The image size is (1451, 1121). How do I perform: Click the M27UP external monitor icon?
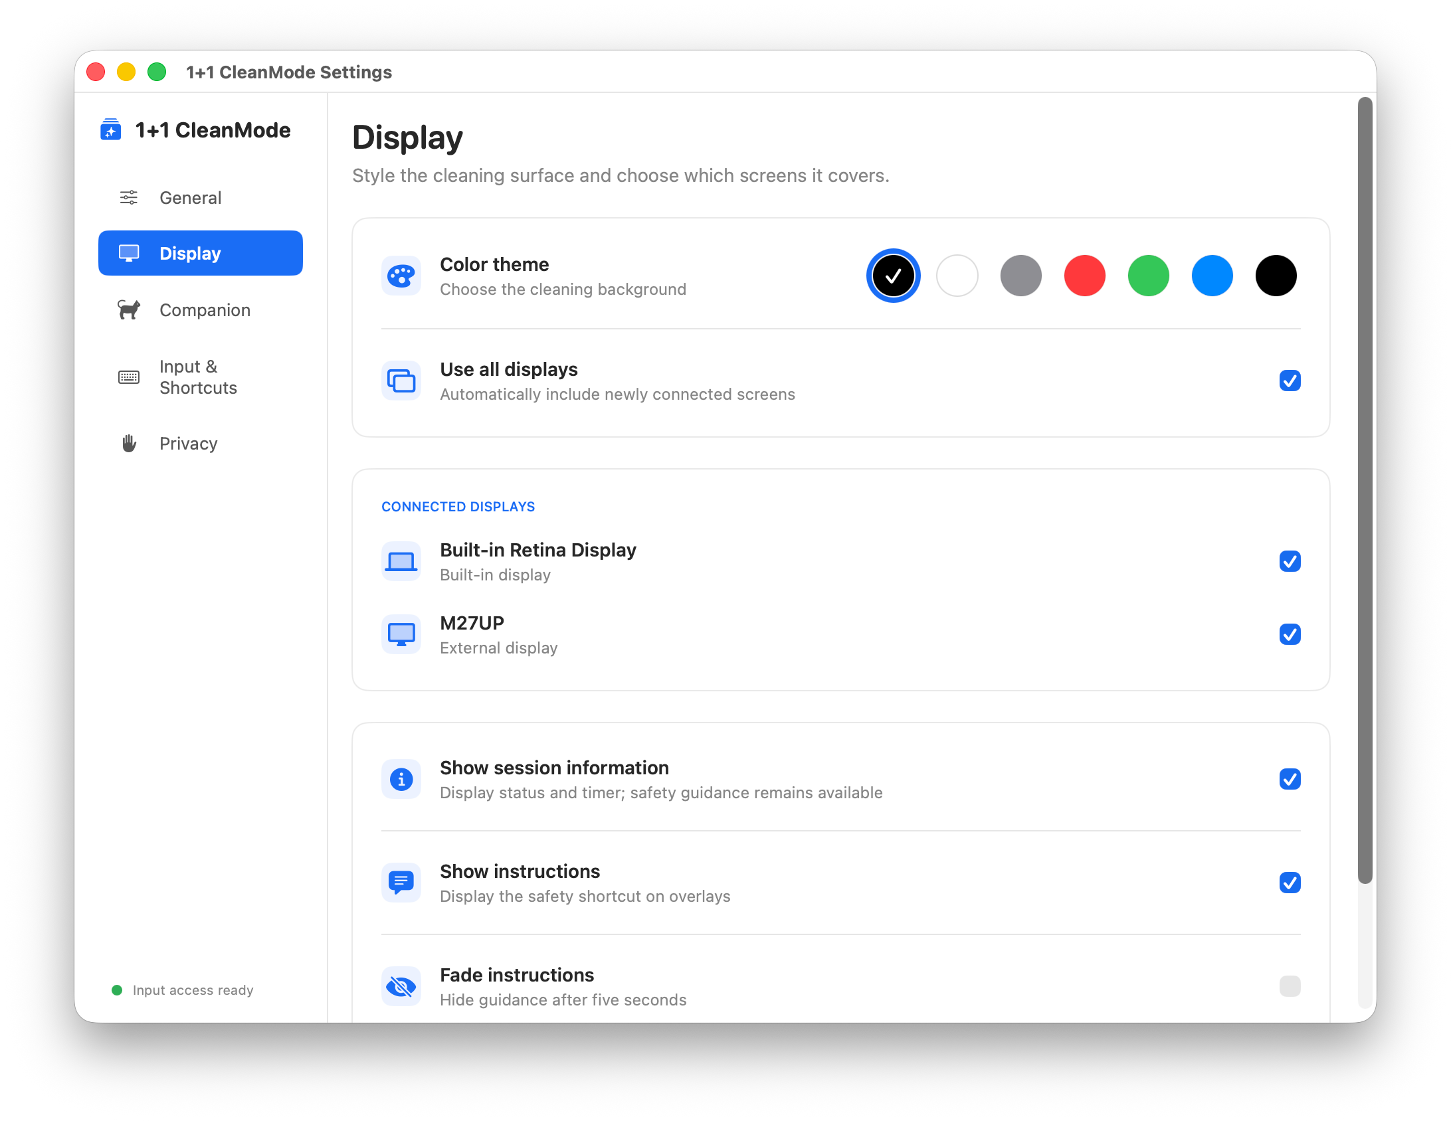pos(401,634)
